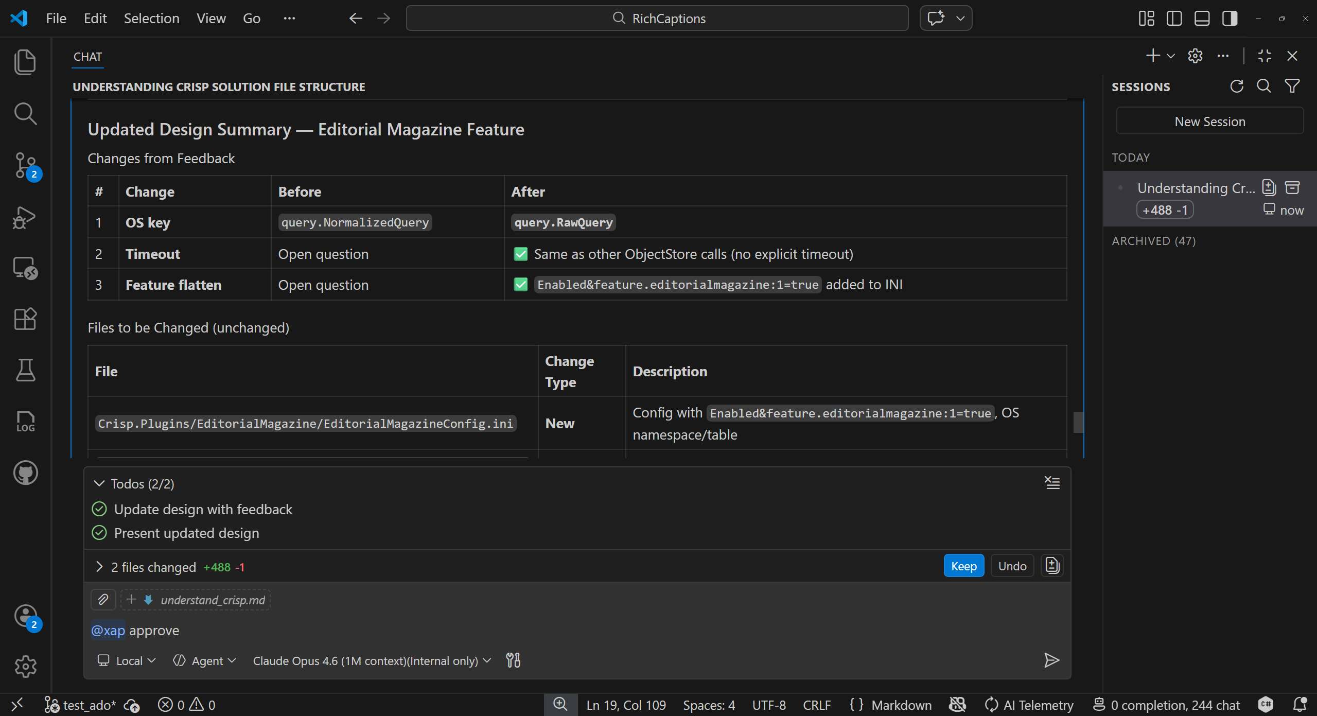Open the Extensions sidebar icon

click(x=25, y=319)
